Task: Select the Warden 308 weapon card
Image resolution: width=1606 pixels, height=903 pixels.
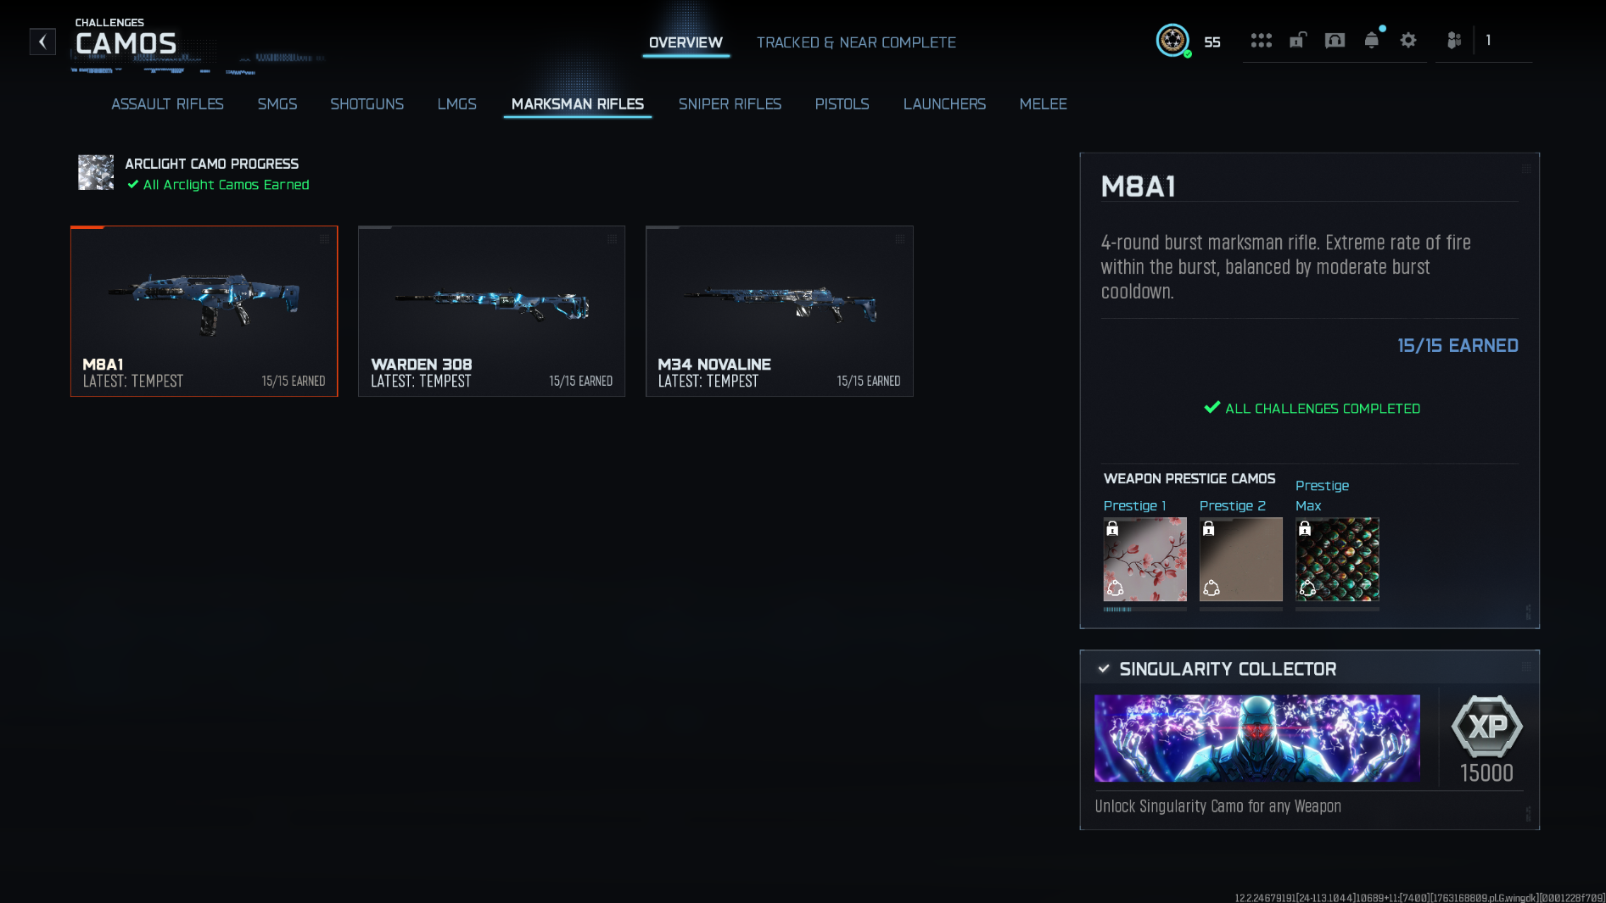Action: (x=491, y=311)
